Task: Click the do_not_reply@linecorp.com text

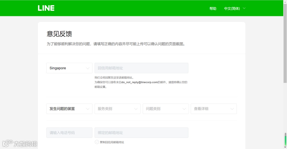Action: point(140,82)
